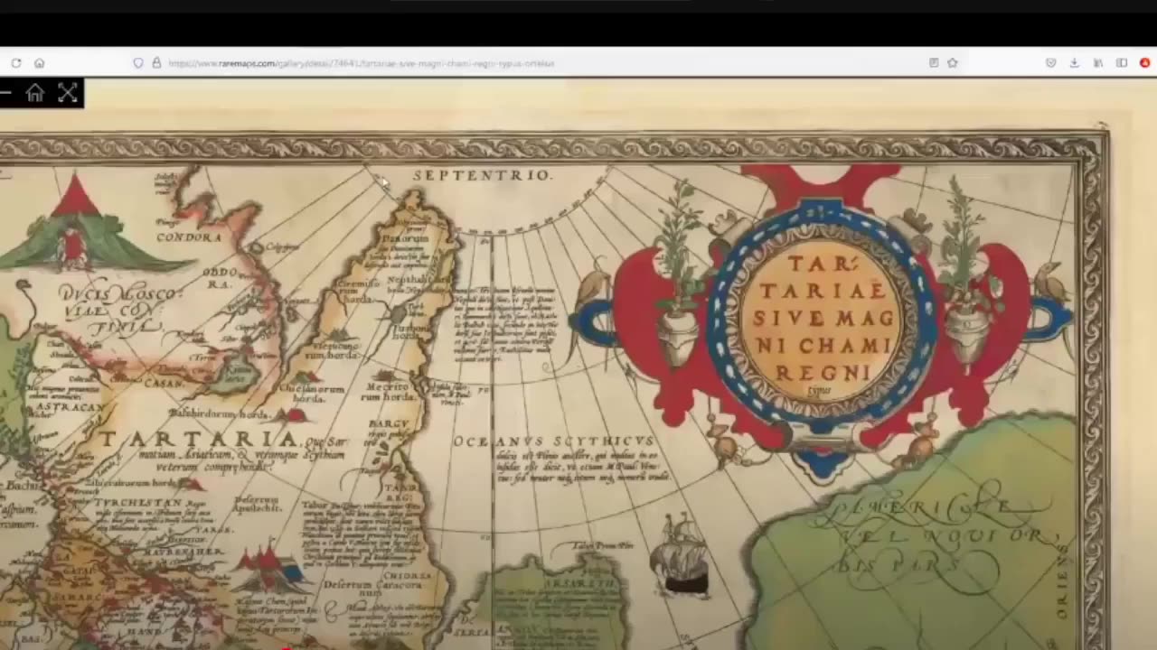Open the Pocket save icon

pyautogui.click(x=1050, y=63)
